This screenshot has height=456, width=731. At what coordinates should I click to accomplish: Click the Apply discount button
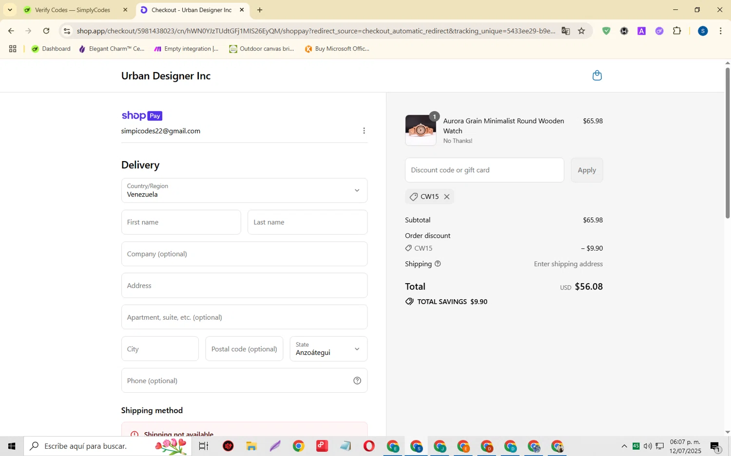point(587,170)
